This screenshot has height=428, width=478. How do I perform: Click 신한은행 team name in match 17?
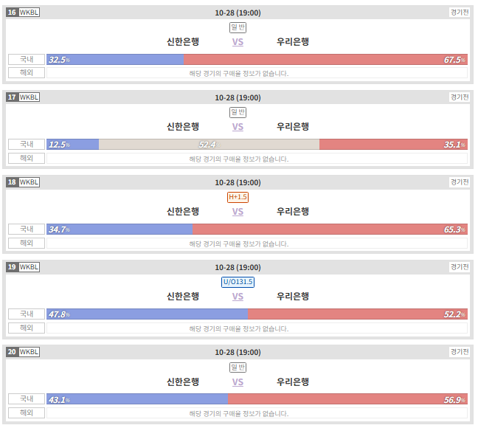click(x=183, y=127)
